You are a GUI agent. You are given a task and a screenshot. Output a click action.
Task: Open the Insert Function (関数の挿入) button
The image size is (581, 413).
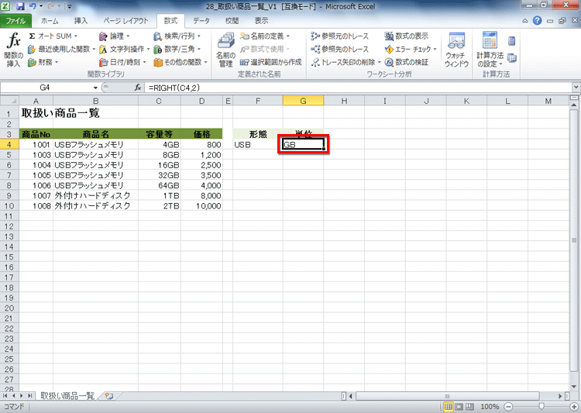[x=14, y=50]
